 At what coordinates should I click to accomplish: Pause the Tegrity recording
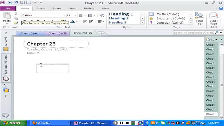coord(121,123)
